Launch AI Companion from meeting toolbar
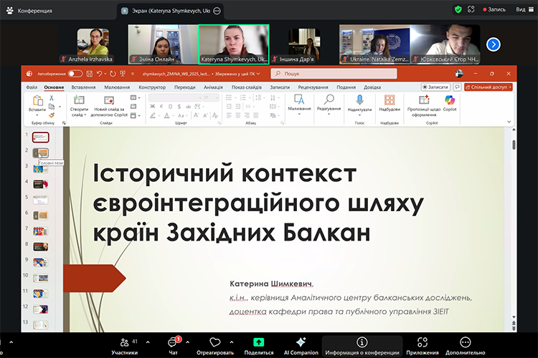The width and height of the screenshot is (538, 358). coord(301,344)
